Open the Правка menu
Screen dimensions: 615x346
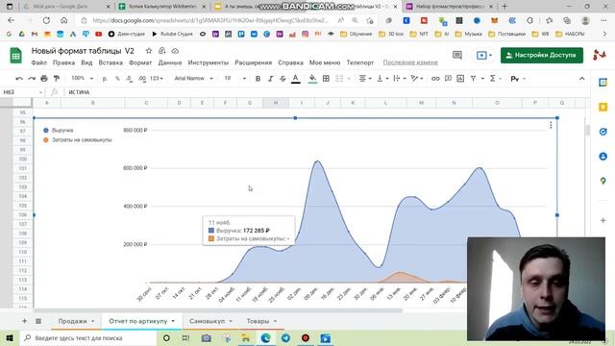63,62
